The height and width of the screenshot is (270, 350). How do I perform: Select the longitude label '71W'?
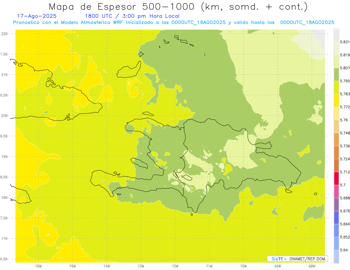(209, 266)
